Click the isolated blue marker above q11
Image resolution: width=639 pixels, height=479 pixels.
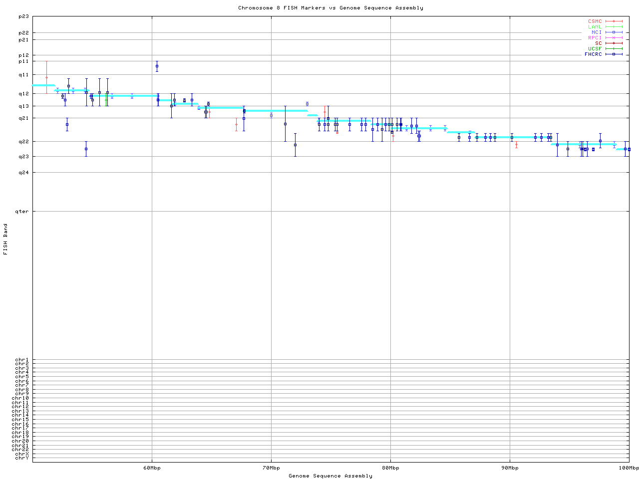pos(157,66)
